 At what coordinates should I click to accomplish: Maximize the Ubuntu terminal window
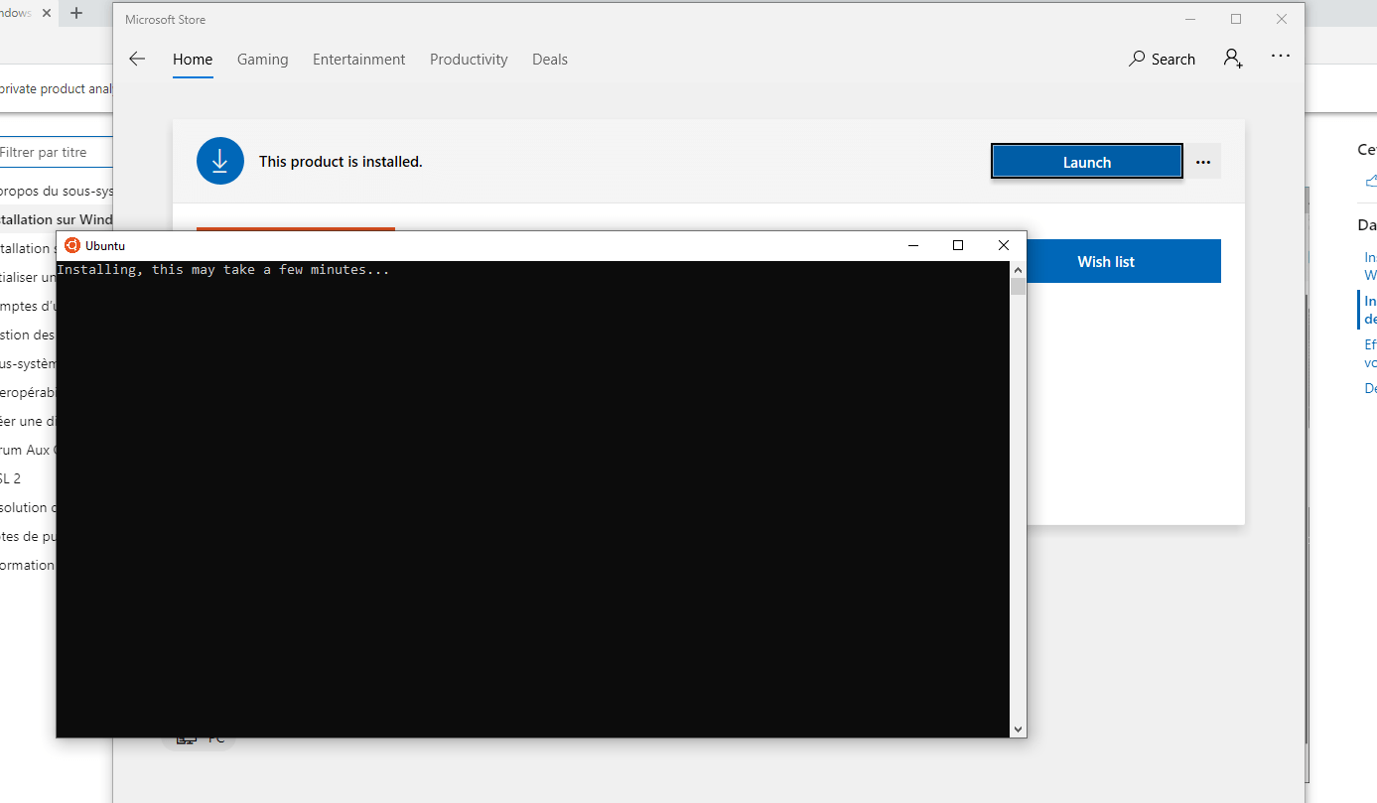coord(958,245)
